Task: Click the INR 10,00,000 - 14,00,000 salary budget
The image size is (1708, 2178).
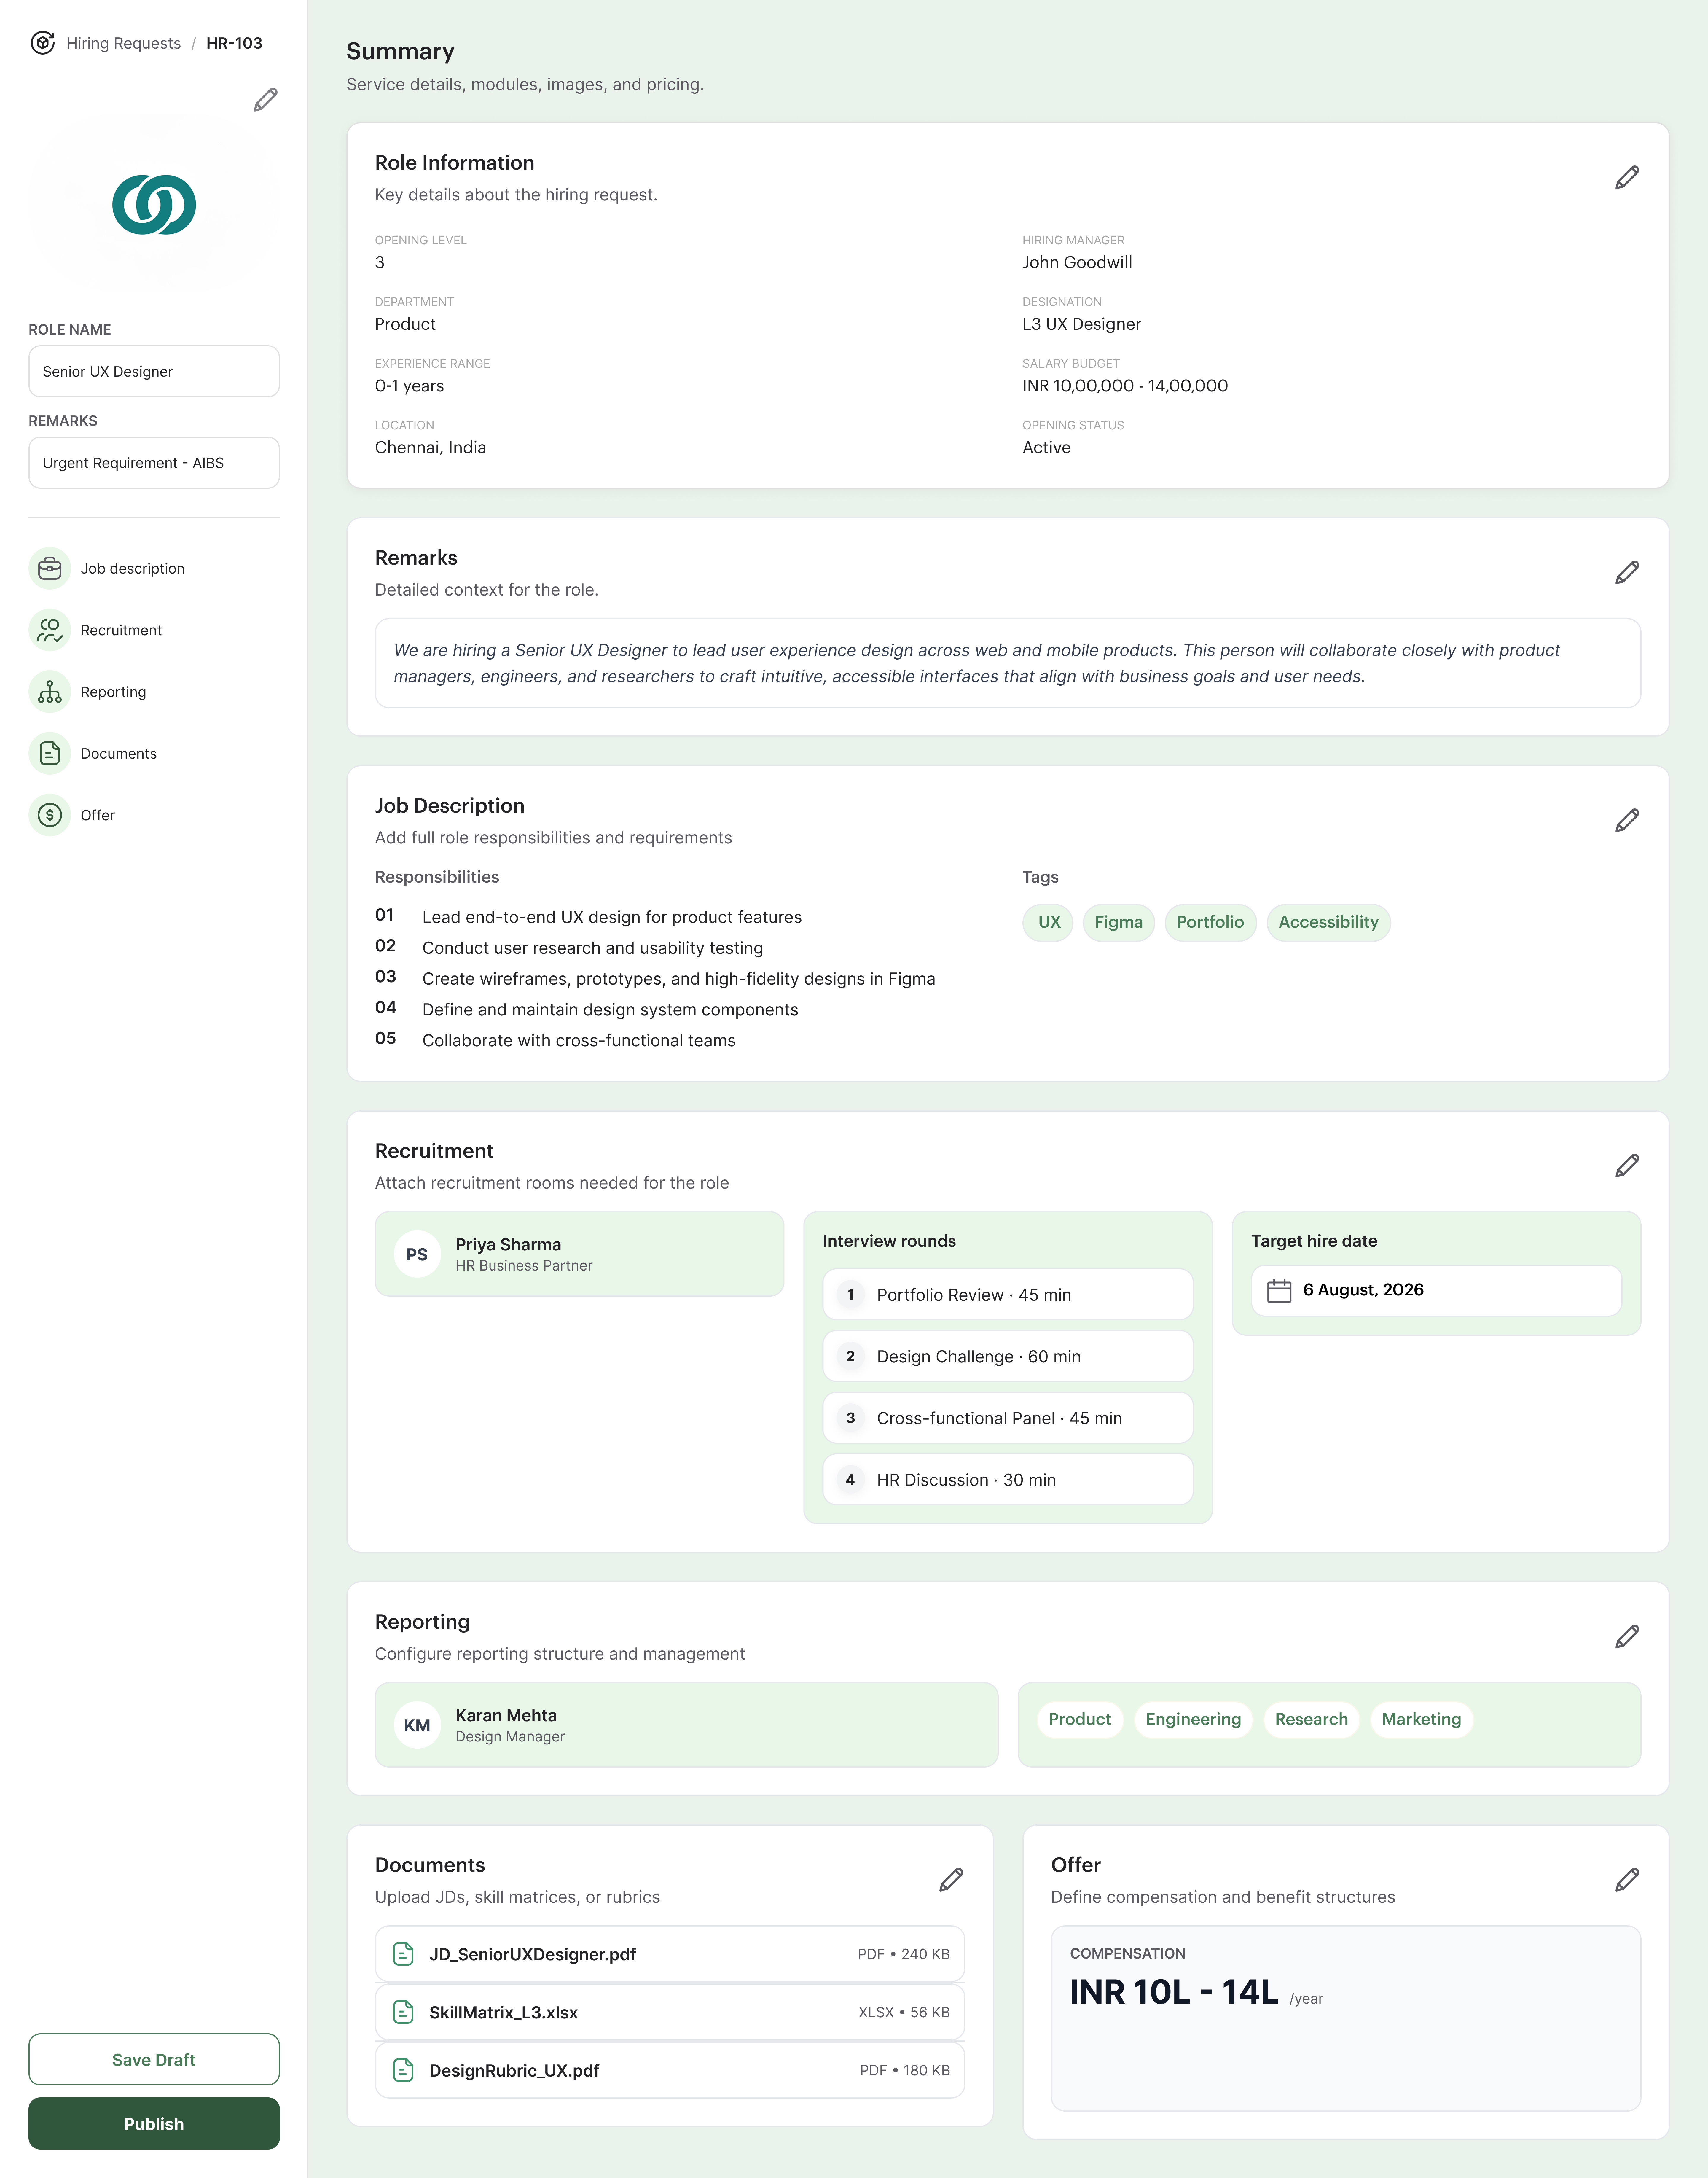Action: tap(1125, 386)
